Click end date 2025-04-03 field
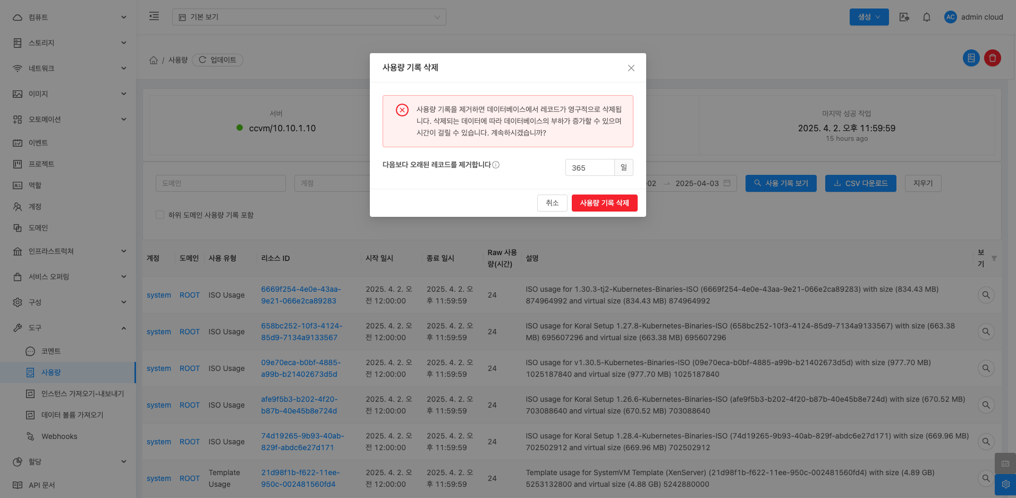1016x498 pixels. (x=697, y=183)
